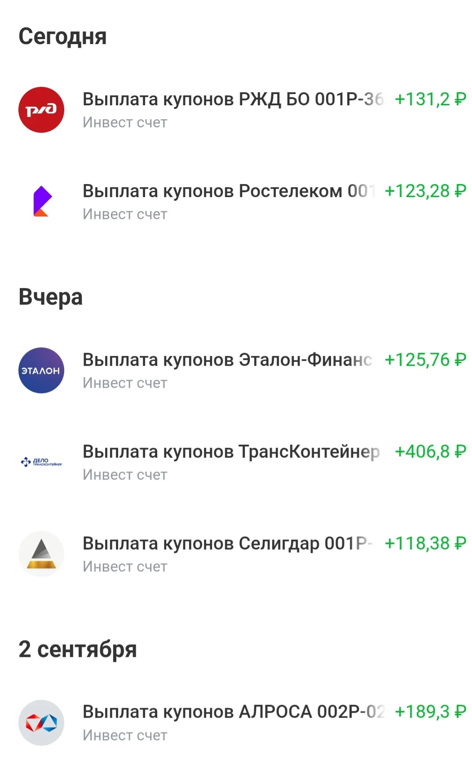This screenshot has width=472, height=782.
Task: Open the Эталон-Финанс coupon payment entry
Action: [x=236, y=370]
